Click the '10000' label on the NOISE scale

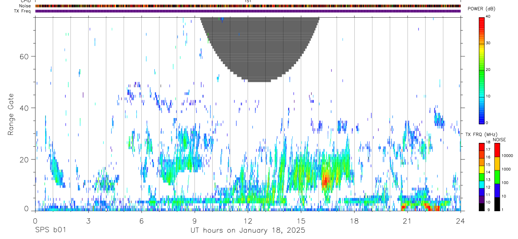(507, 156)
